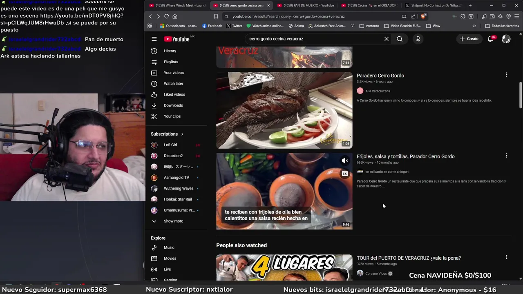Open Liked videos in the sidebar
Viewport: 523px width, 294px height.
point(174,94)
